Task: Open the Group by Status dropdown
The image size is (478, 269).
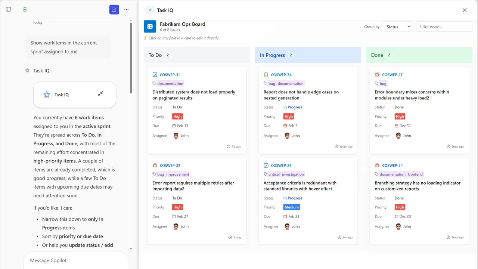Action: click(x=397, y=27)
